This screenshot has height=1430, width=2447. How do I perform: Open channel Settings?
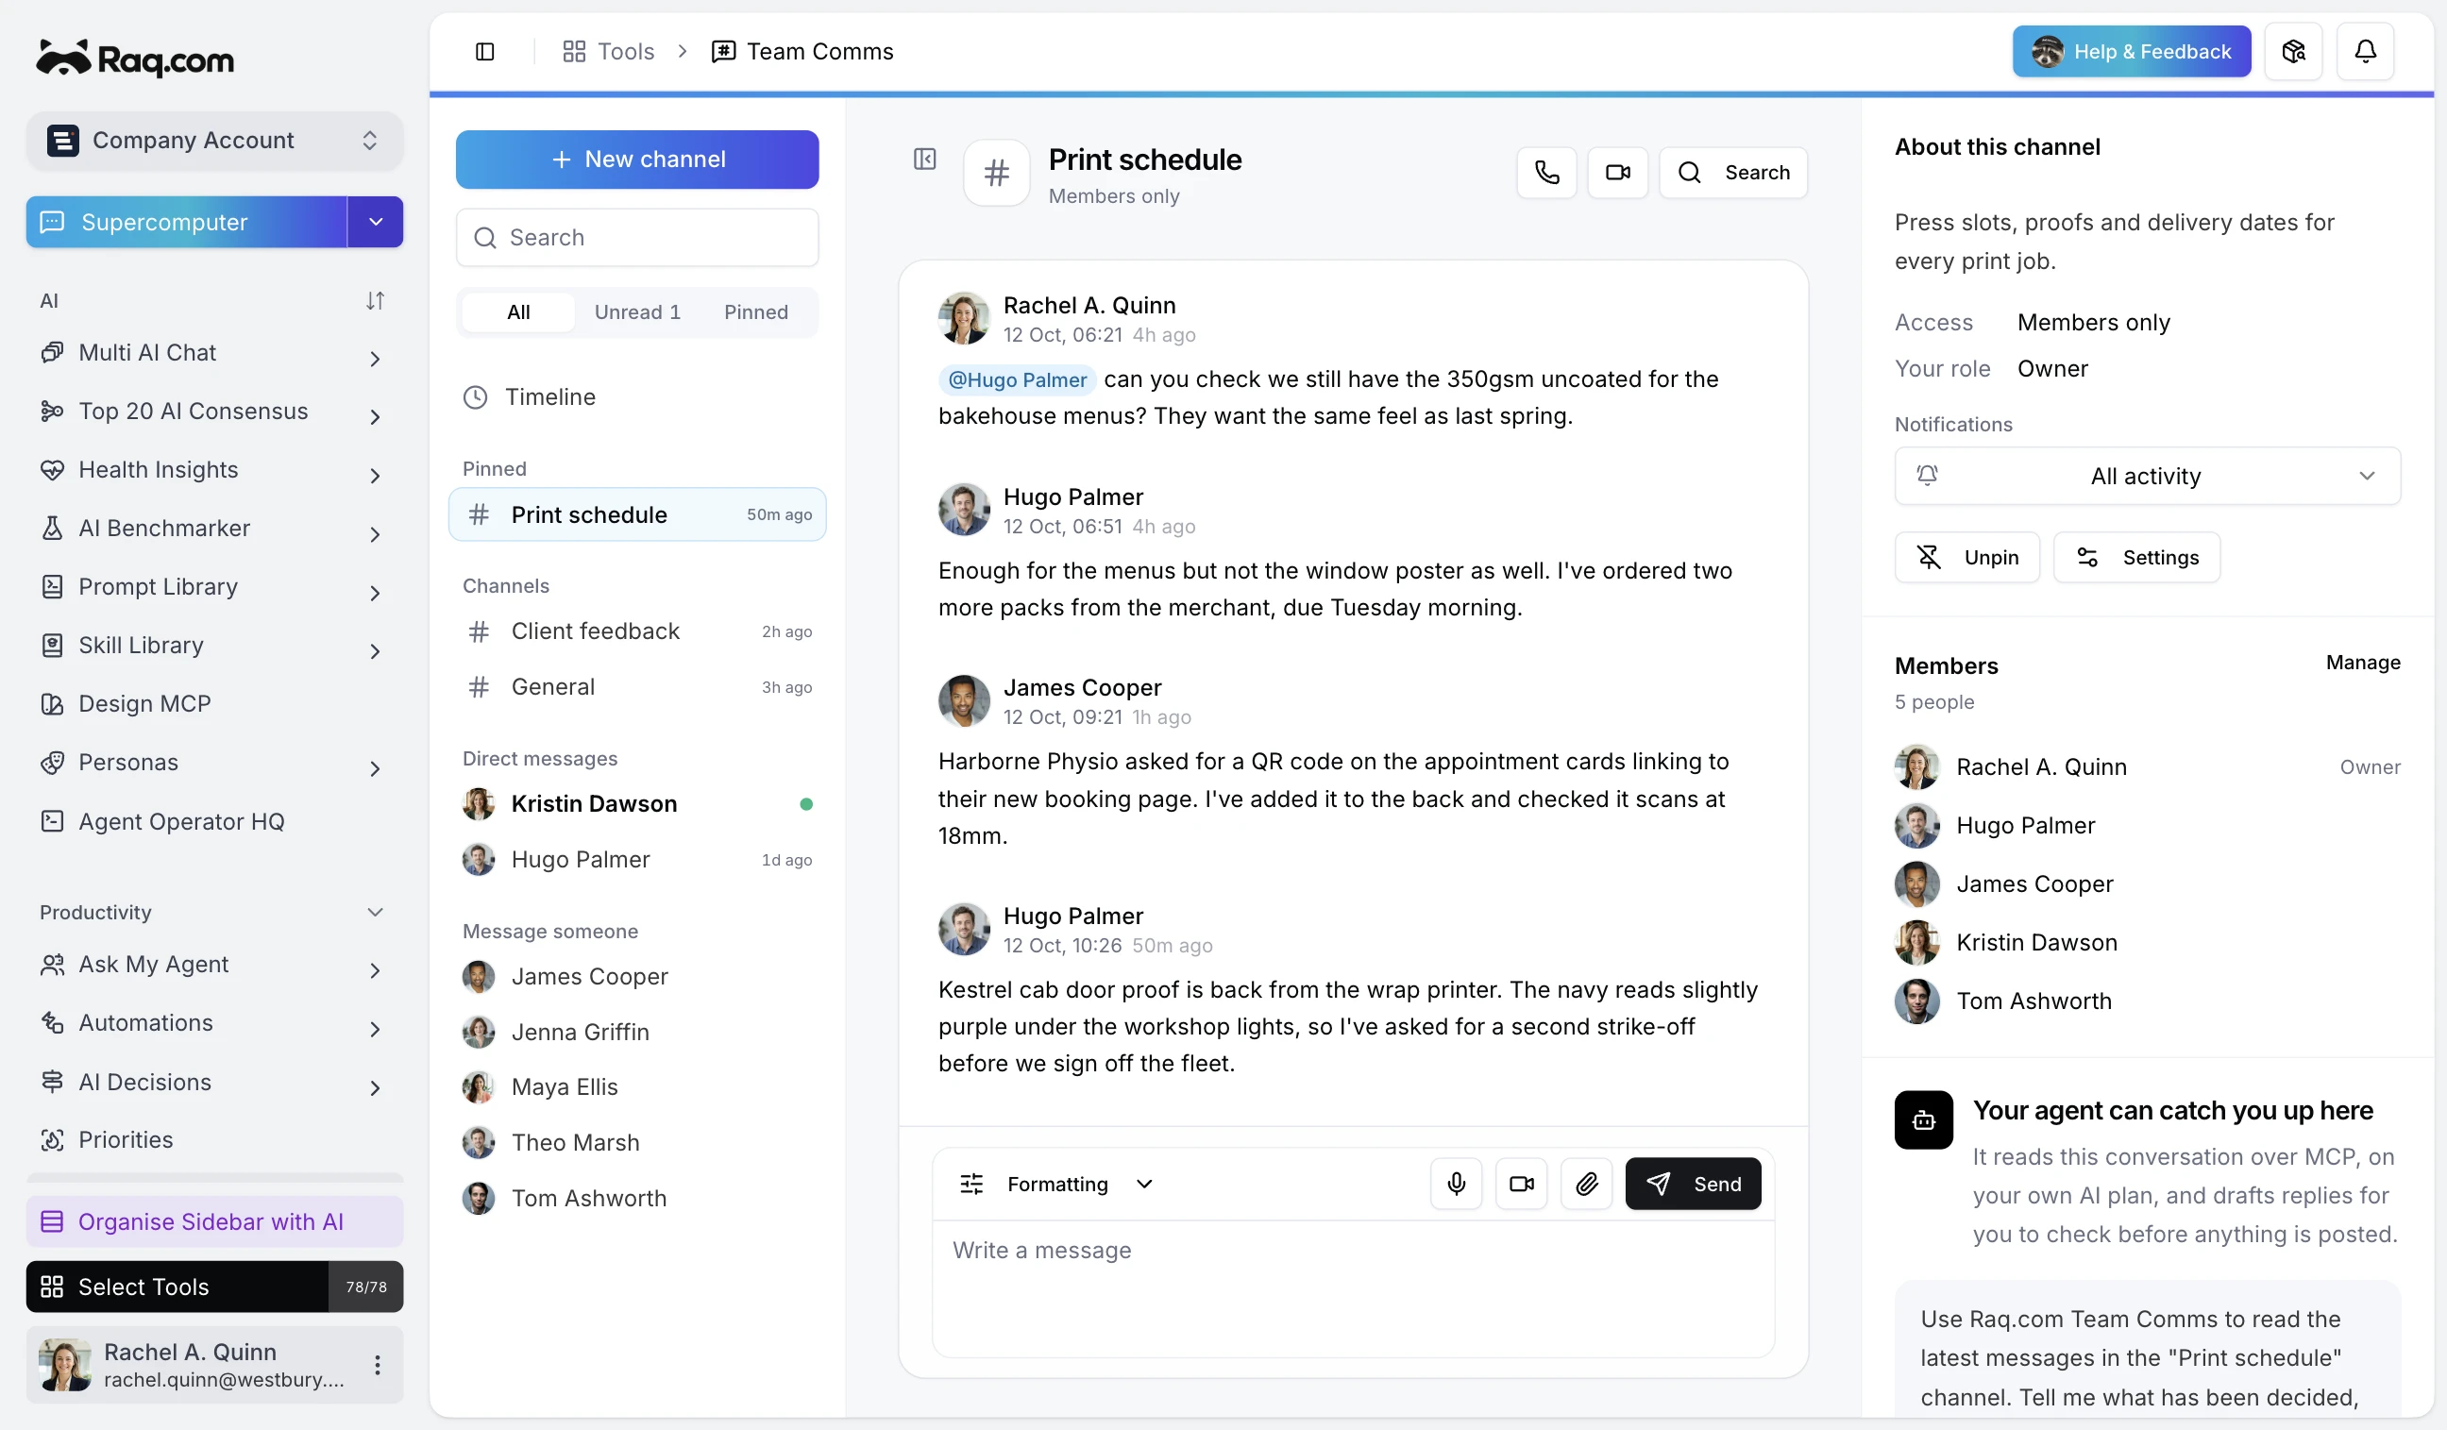(2136, 557)
